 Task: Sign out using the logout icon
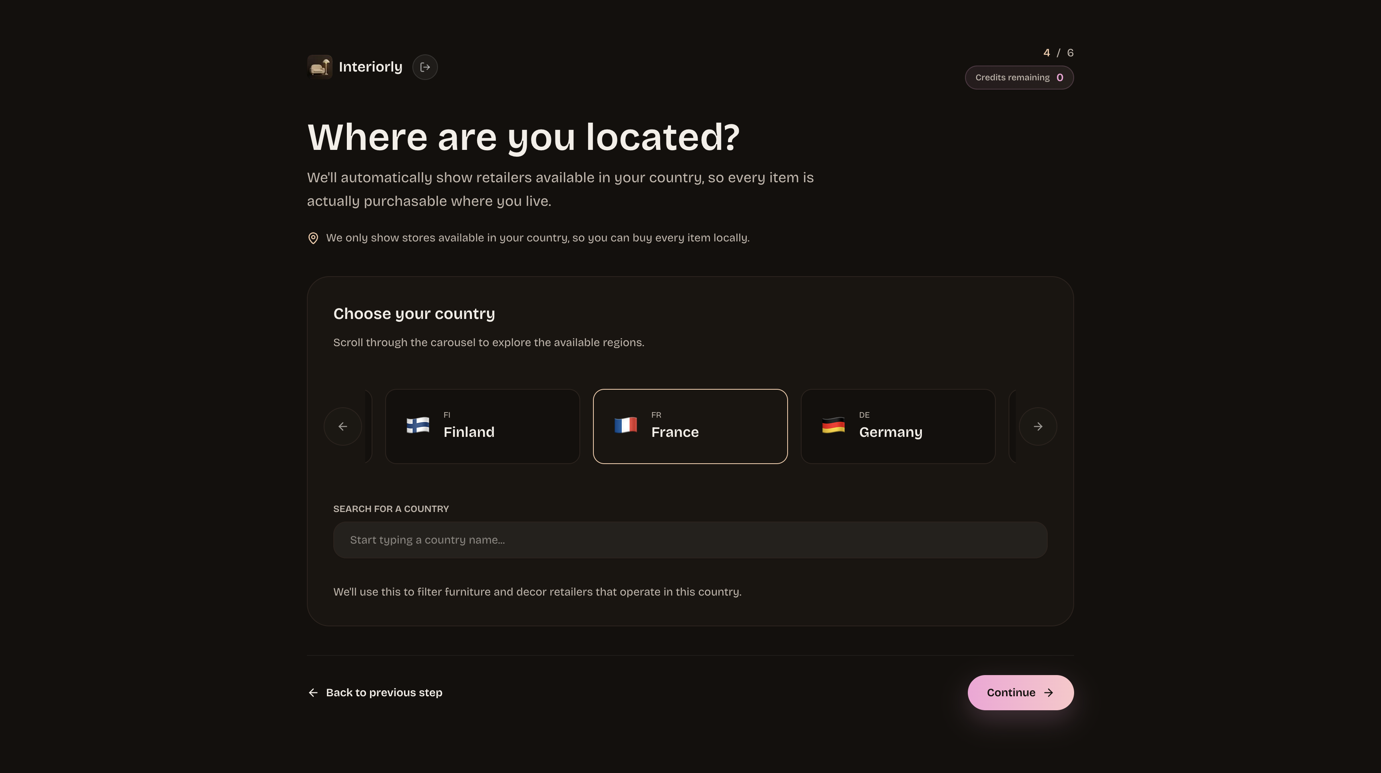point(425,66)
